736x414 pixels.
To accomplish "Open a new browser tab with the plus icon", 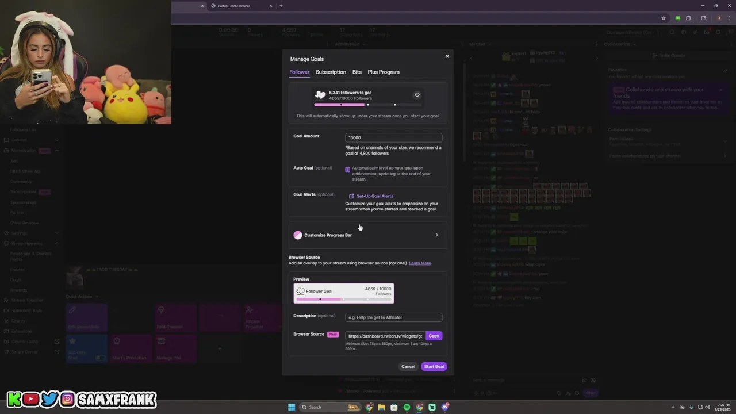I will point(281,6).
